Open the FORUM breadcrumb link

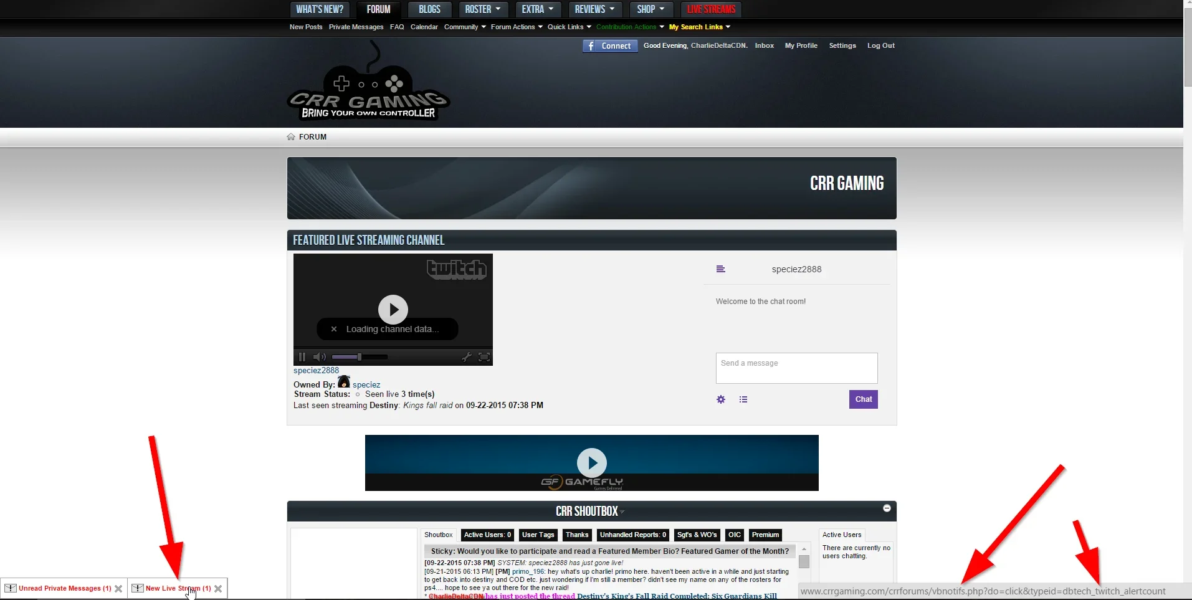[x=313, y=137]
